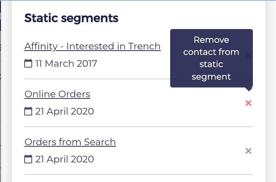Image resolution: width=276 pixels, height=182 pixels.
Task: Remove contact from Online Orders segment
Action: point(249,103)
